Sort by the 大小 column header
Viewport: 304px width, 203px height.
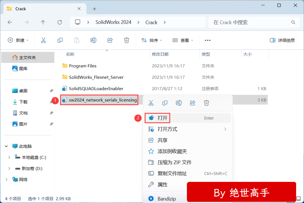pos(247,54)
